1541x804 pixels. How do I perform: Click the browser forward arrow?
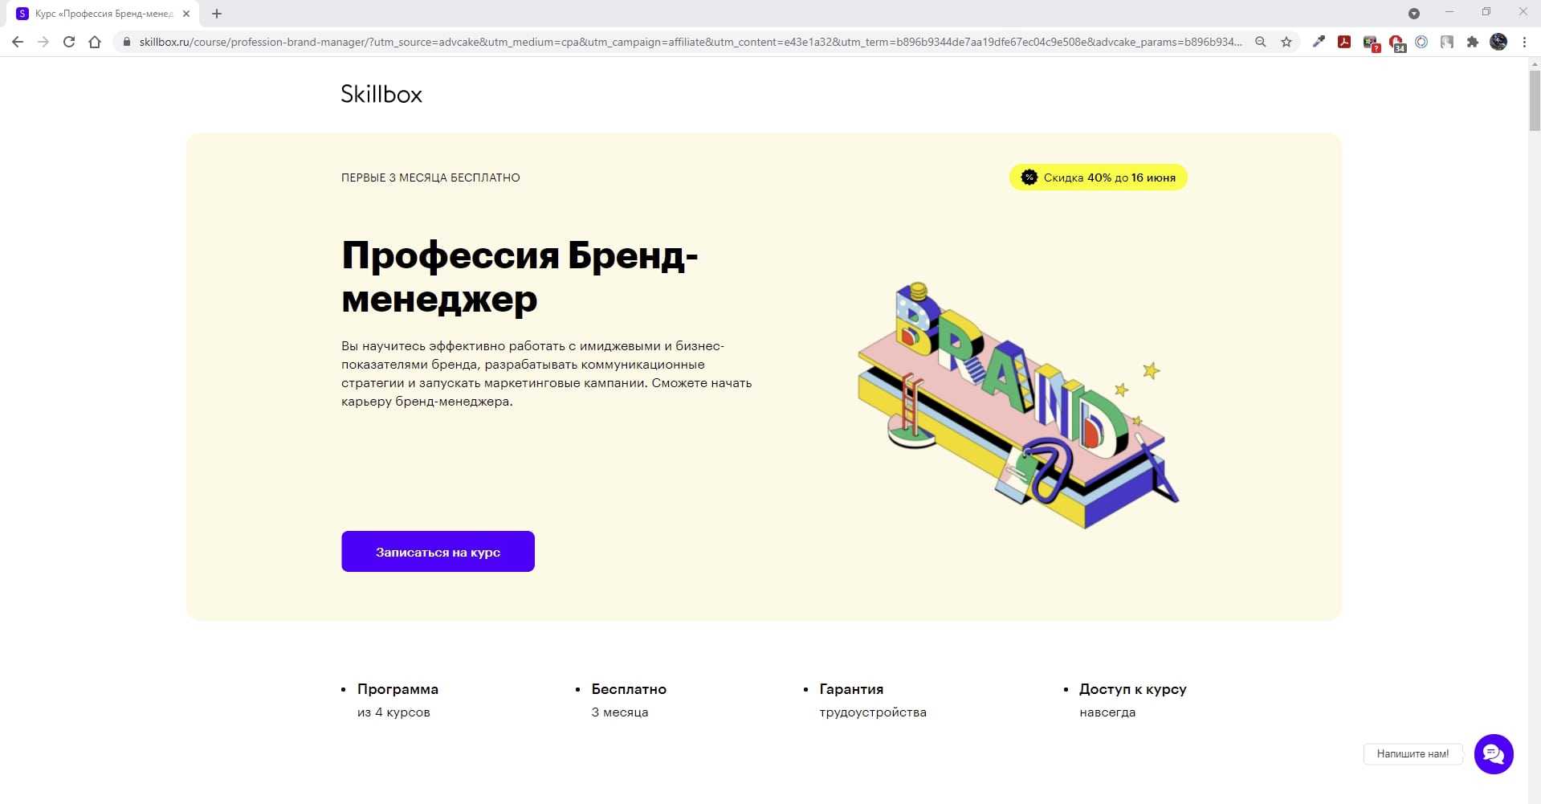pyautogui.click(x=43, y=42)
